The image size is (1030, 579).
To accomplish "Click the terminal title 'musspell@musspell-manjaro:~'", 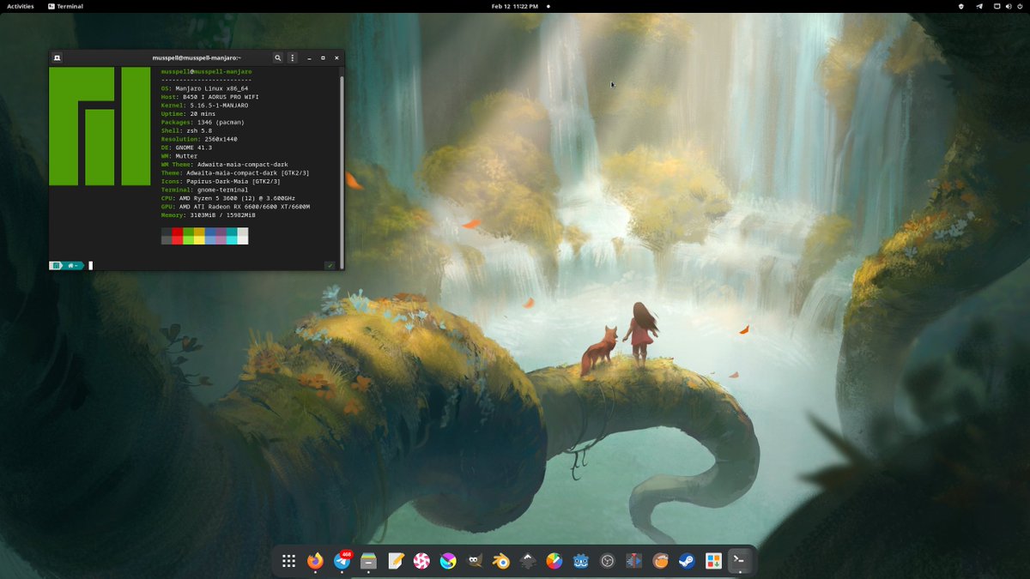I will (x=197, y=57).
